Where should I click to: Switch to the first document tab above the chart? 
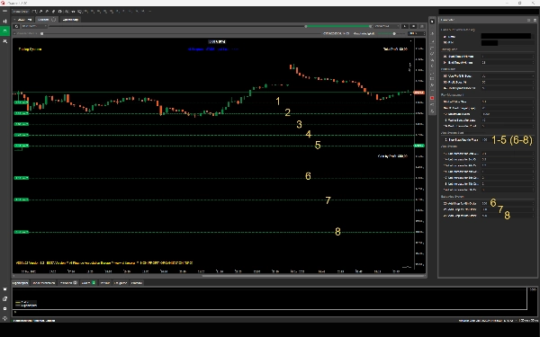tap(23, 19)
